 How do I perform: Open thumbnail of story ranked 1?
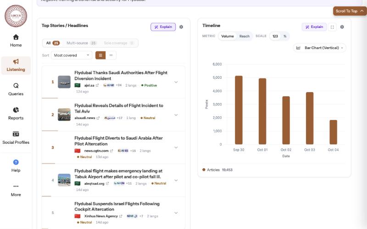64,82
